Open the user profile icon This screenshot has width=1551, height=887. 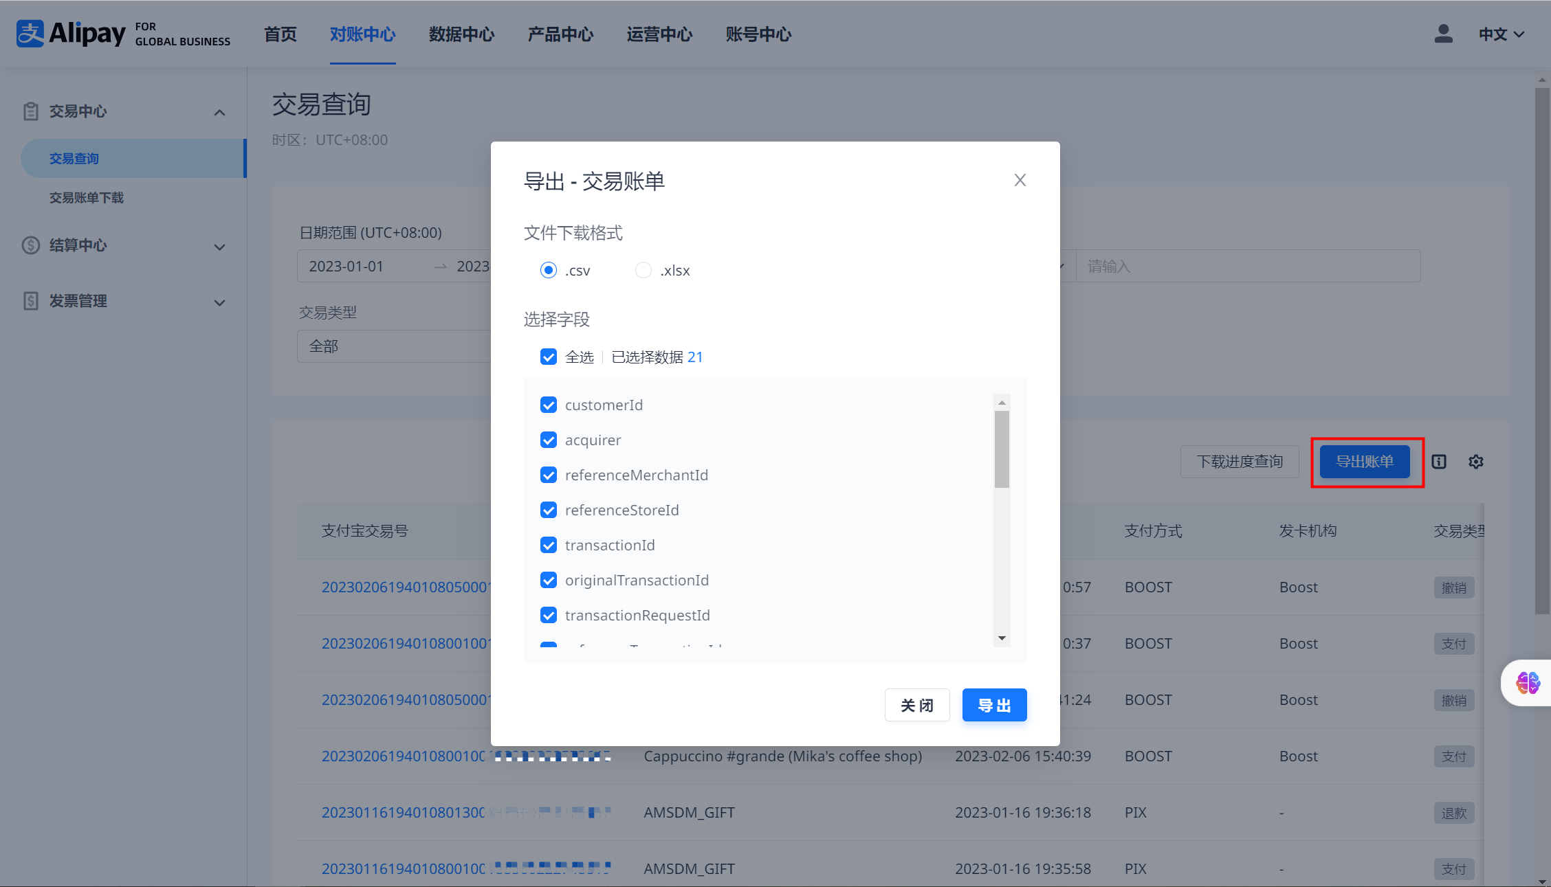click(x=1443, y=34)
